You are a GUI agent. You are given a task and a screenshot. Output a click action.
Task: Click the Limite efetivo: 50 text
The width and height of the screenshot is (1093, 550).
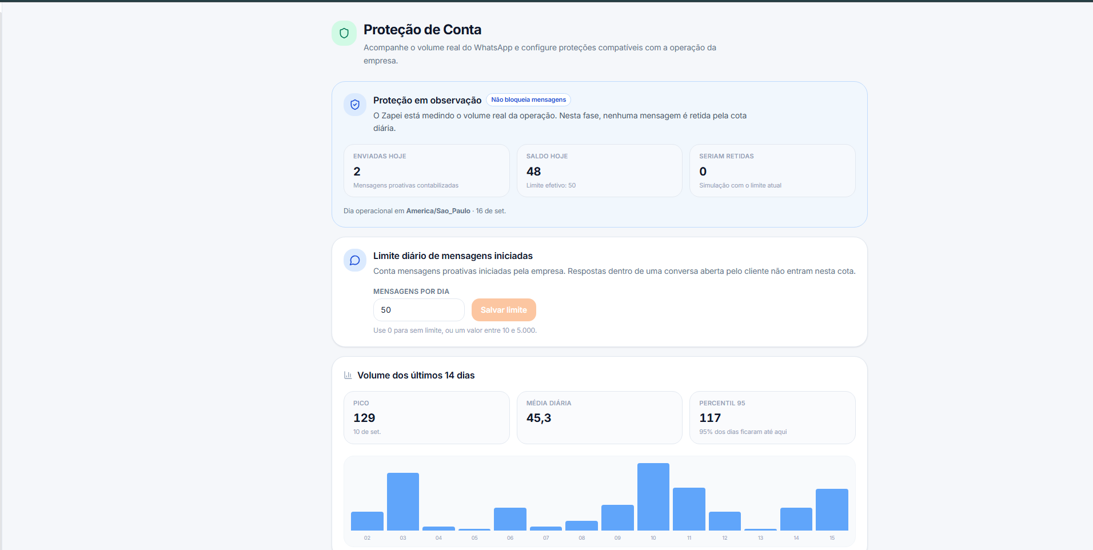coord(551,185)
